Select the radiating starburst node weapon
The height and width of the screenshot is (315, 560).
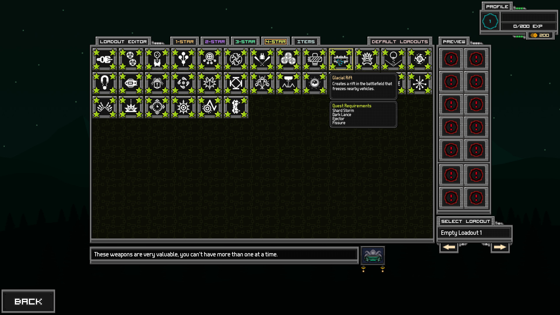click(420, 83)
